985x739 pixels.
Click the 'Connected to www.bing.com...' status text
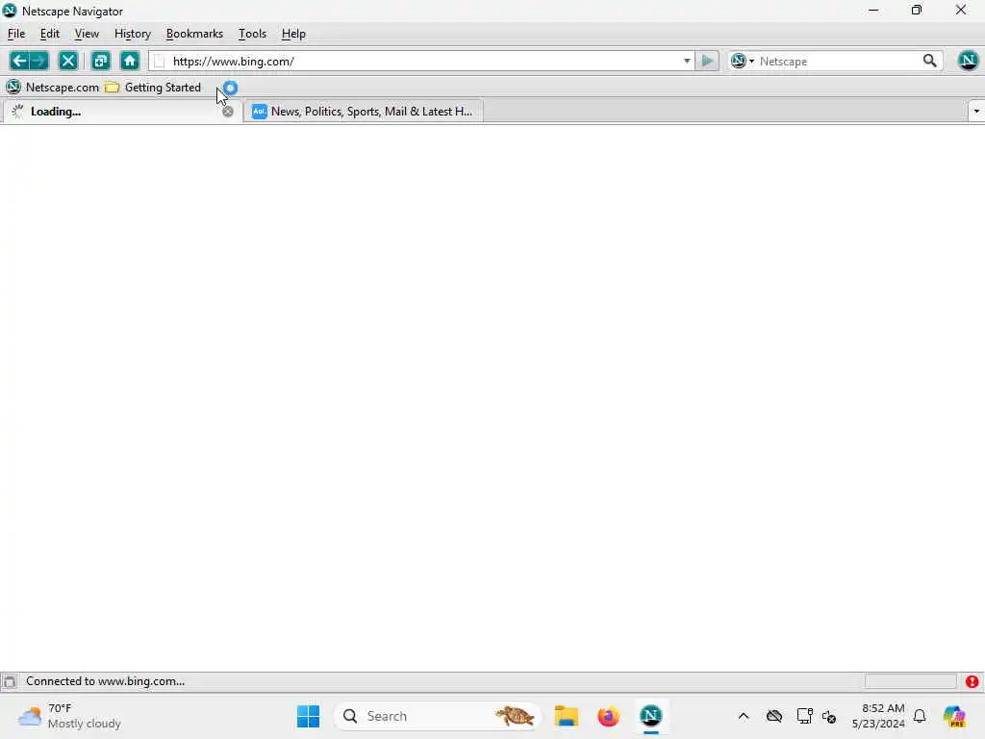coord(106,681)
